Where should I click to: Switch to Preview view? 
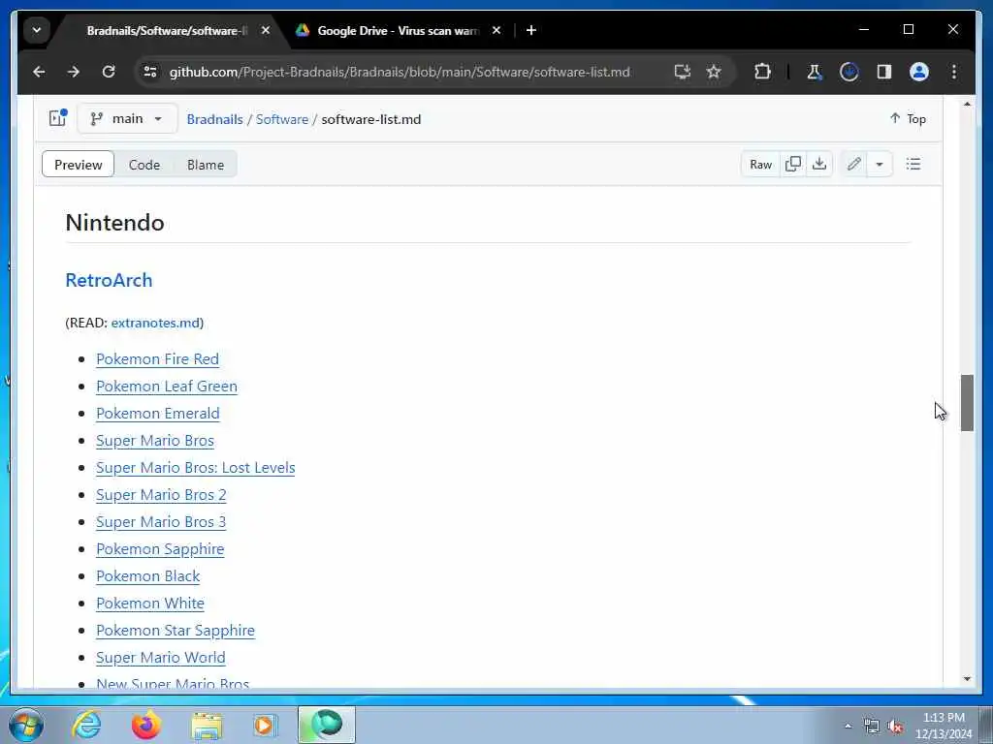point(78,165)
